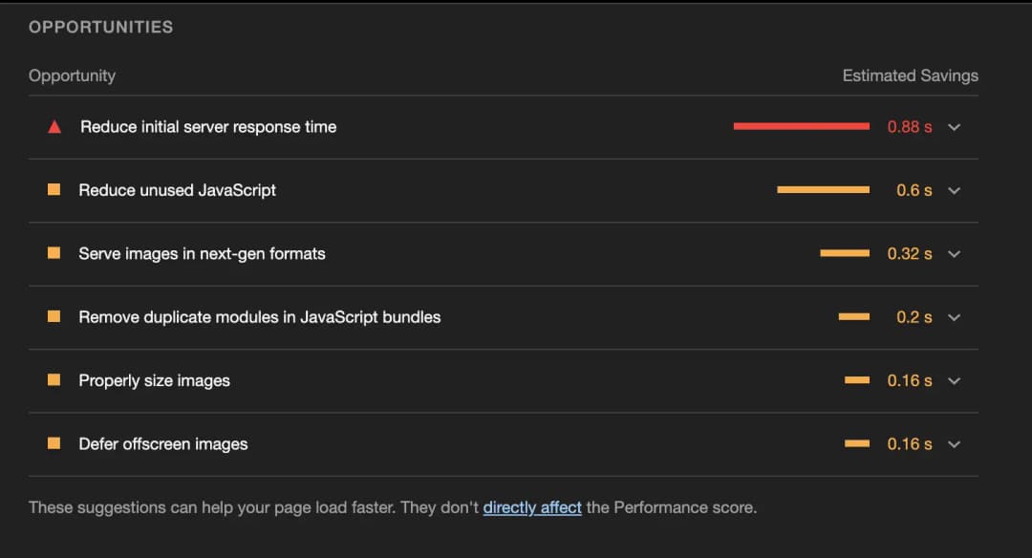1032x558 pixels.
Task: Click orange square beside Properly size images
Action: tap(54, 380)
